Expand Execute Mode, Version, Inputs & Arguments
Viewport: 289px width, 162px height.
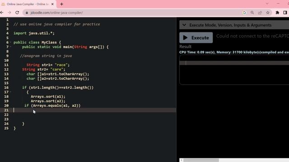click(x=234, y=25)
